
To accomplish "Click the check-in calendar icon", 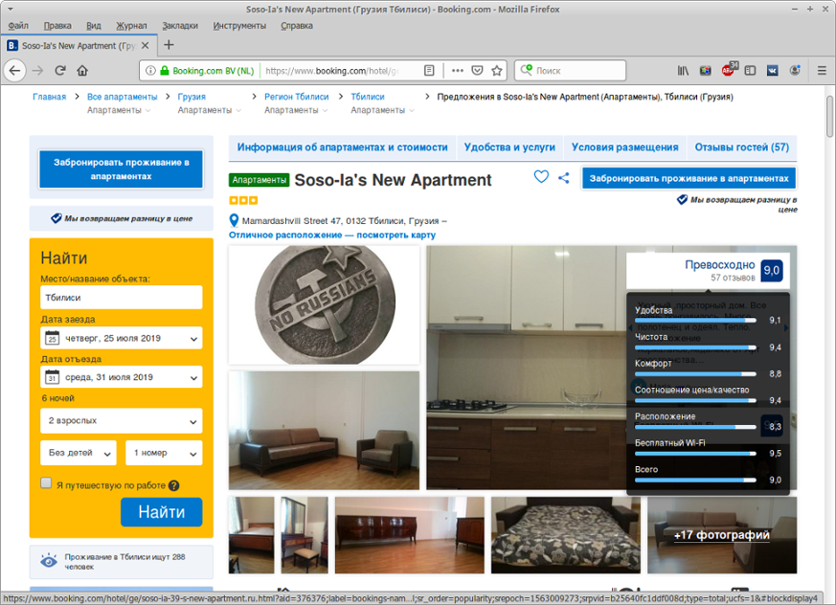I will click(x=52, y=338).
